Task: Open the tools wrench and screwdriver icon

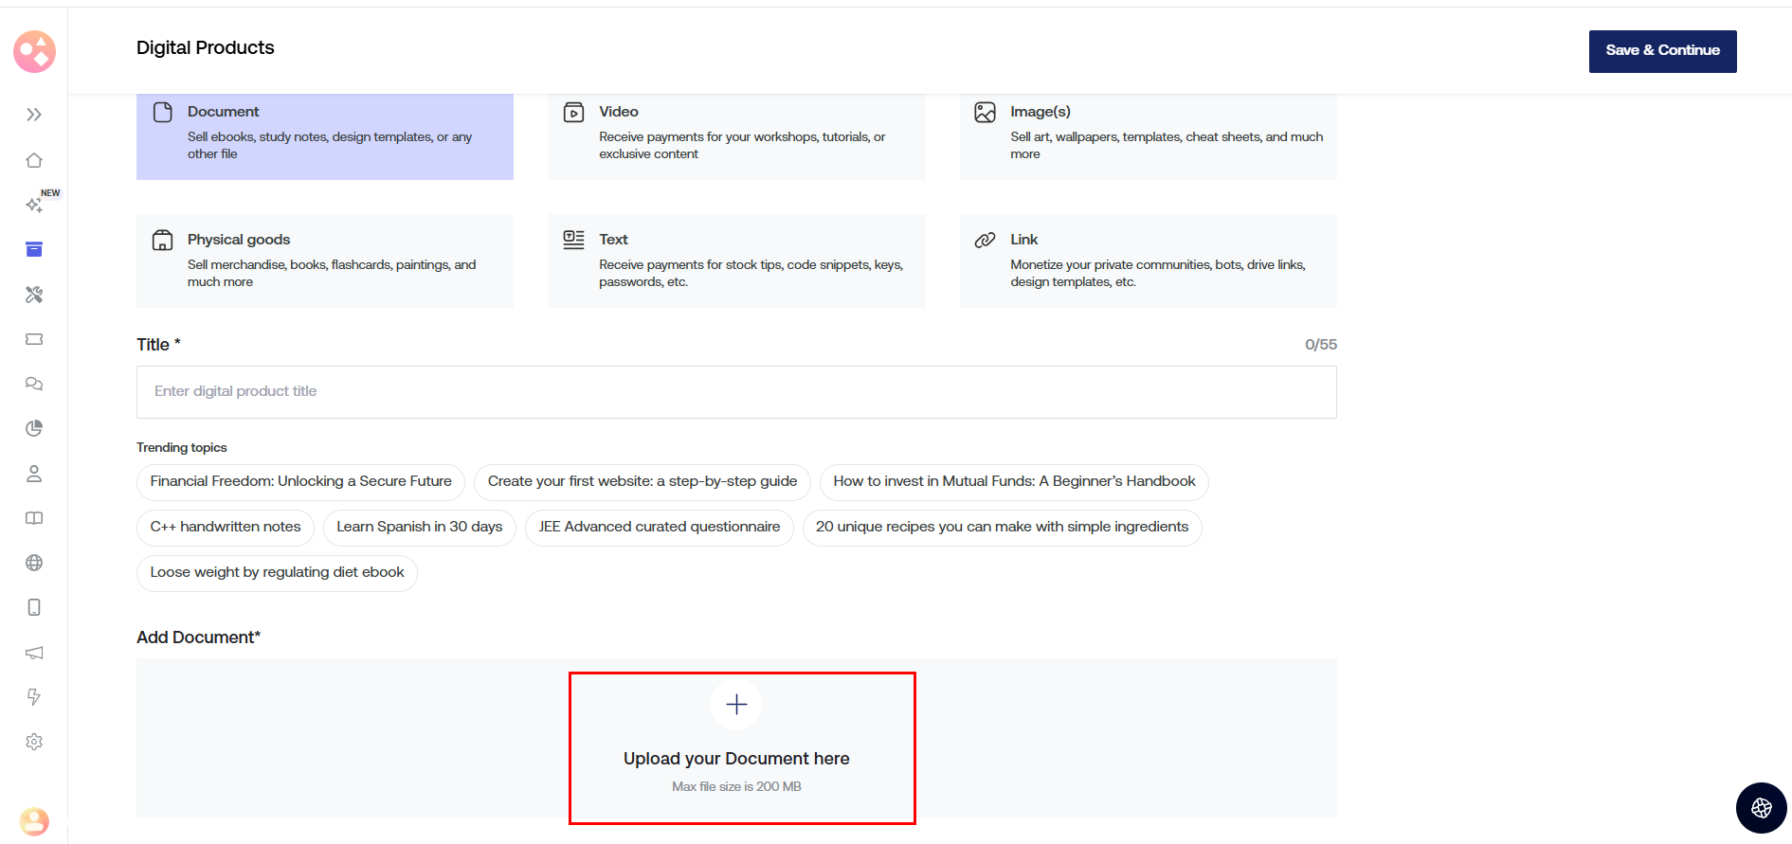Action: [34, 295]
